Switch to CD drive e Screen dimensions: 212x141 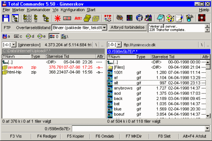tap(42, 36)
